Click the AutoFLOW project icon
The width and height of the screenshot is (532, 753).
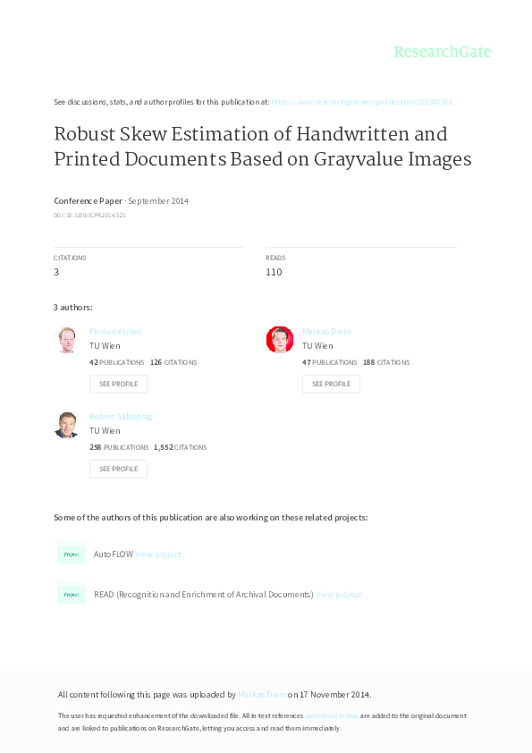click(72, 554)
